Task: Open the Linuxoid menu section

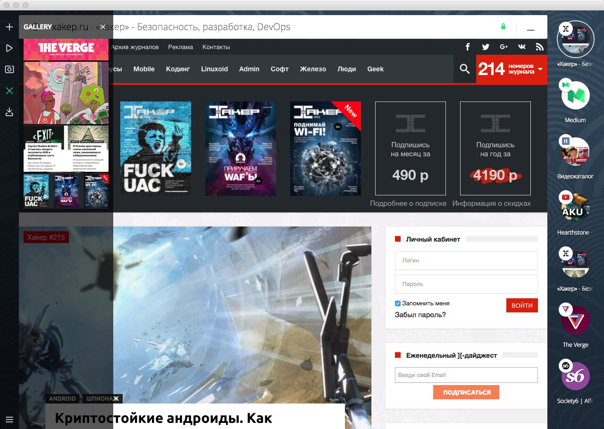Action: point(214,69)
